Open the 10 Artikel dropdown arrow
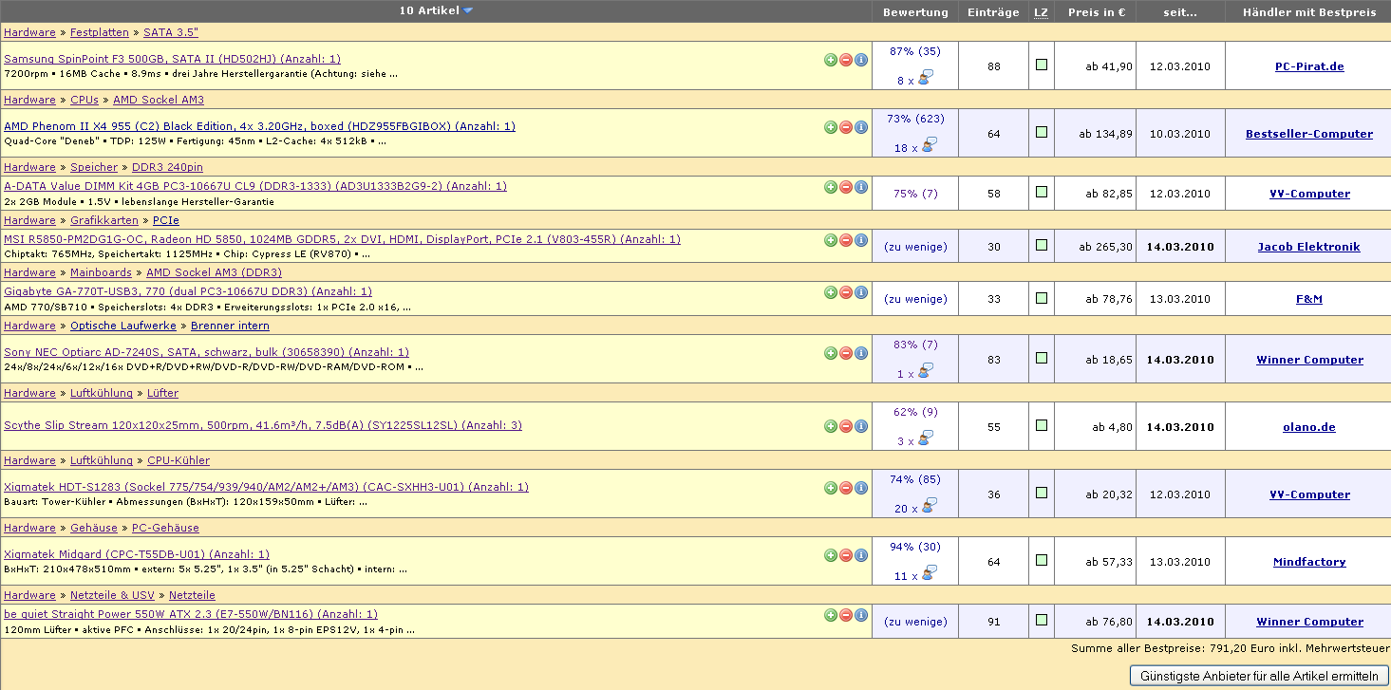This screenshot has width=1391, height=690. pyautogui.click(x=468, y=11)
